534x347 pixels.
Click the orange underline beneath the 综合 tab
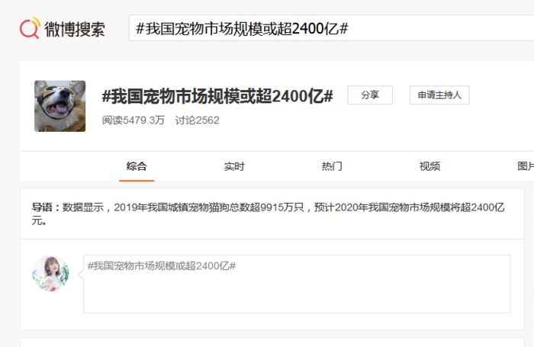(x=137, y=181)
